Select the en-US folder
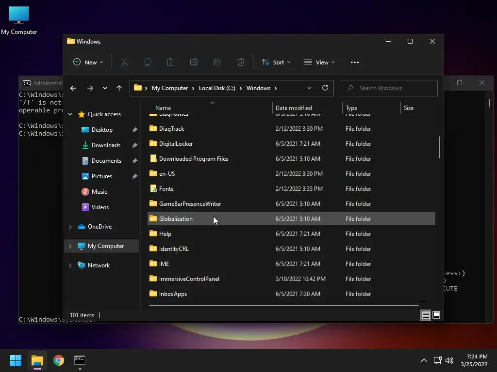 tap(291, 174)
